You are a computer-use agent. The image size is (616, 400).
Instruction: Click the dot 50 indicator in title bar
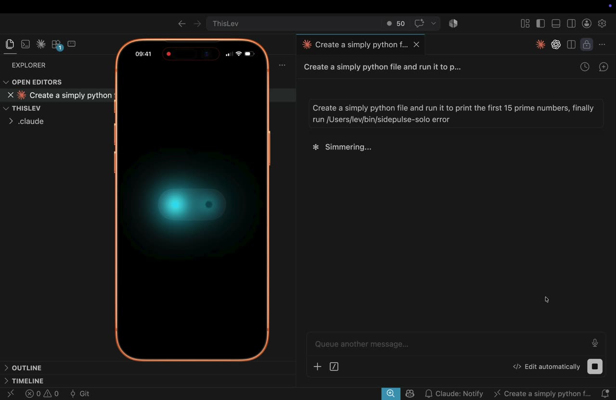coord(396,24)
